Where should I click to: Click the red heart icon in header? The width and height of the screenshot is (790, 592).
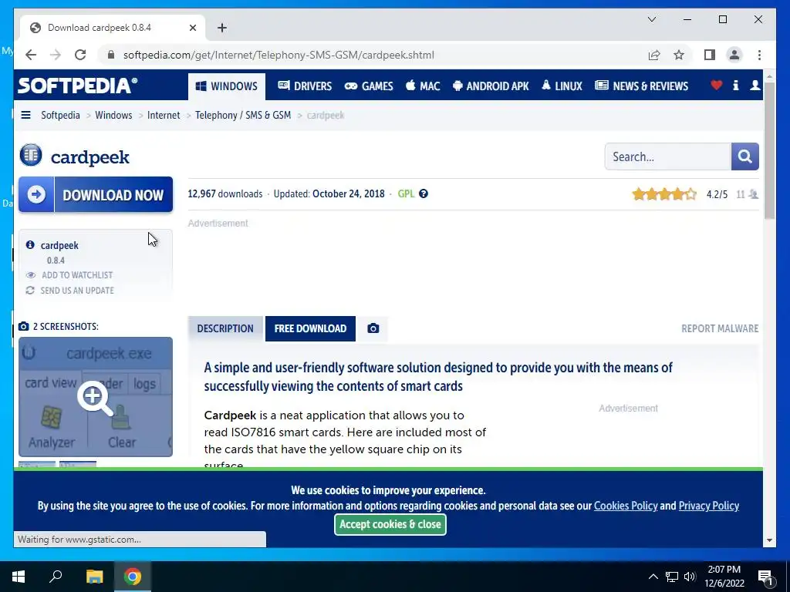[717, 85]
